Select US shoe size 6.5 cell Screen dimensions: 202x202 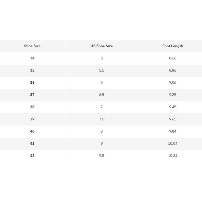[x=102, y=95]
